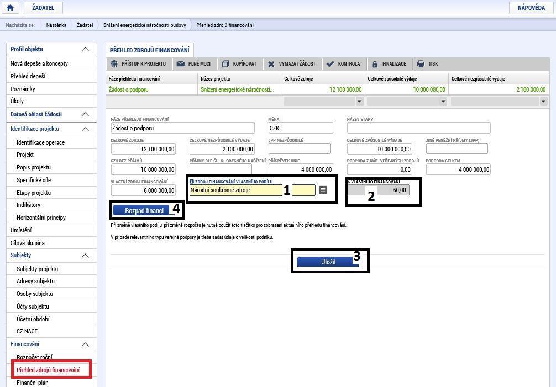The image size is (556, 387).
Task: Click the JPP nezpůsobilé field
Action: pyautogui.click(x=299, y=149)
